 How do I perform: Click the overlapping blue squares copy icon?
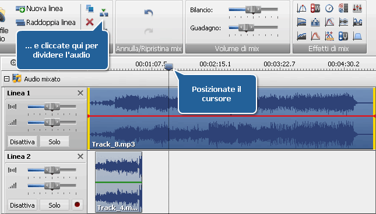pyautogui.click(x=90, y=9)
